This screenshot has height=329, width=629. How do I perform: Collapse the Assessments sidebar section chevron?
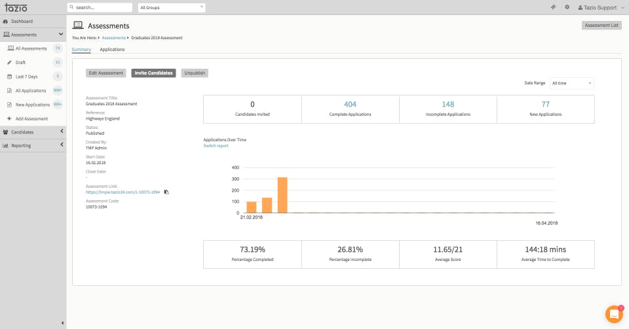(61, 35)
